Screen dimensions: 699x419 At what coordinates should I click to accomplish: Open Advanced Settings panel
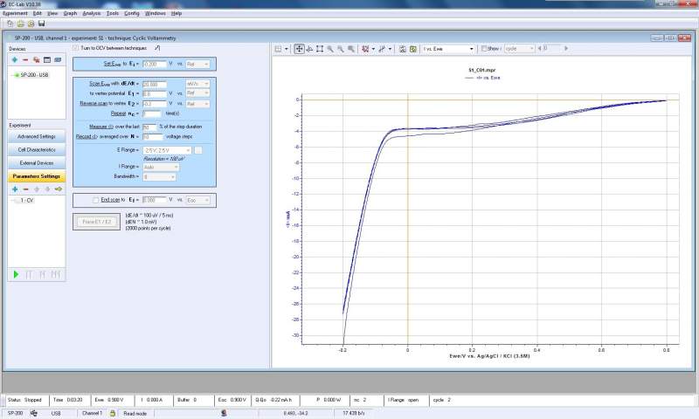point(36,137)
